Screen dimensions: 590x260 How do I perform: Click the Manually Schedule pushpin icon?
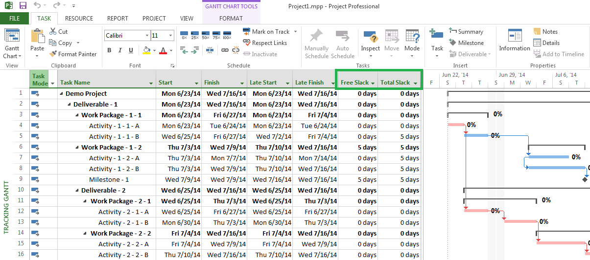pyautogui.click(x=317, y=36)
